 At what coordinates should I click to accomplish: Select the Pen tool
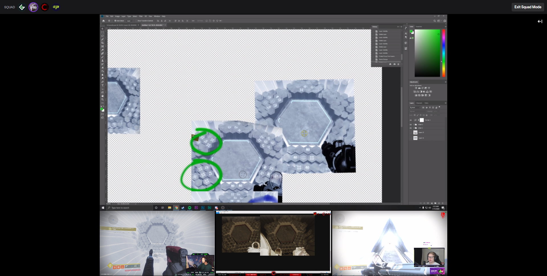tap(102, 82)
